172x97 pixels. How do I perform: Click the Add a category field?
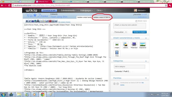pyautogui.click(x=130, y=67)
